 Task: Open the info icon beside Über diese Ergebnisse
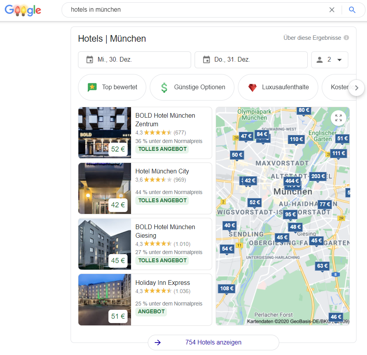346,38
